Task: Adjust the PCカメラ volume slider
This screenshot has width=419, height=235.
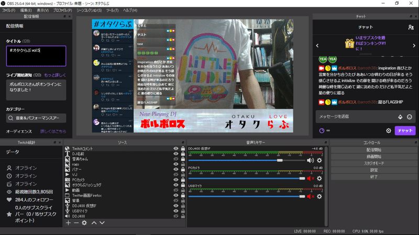Action: point(302,179)
